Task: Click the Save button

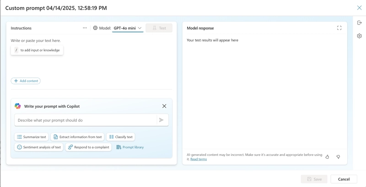Action: point(314,179)
